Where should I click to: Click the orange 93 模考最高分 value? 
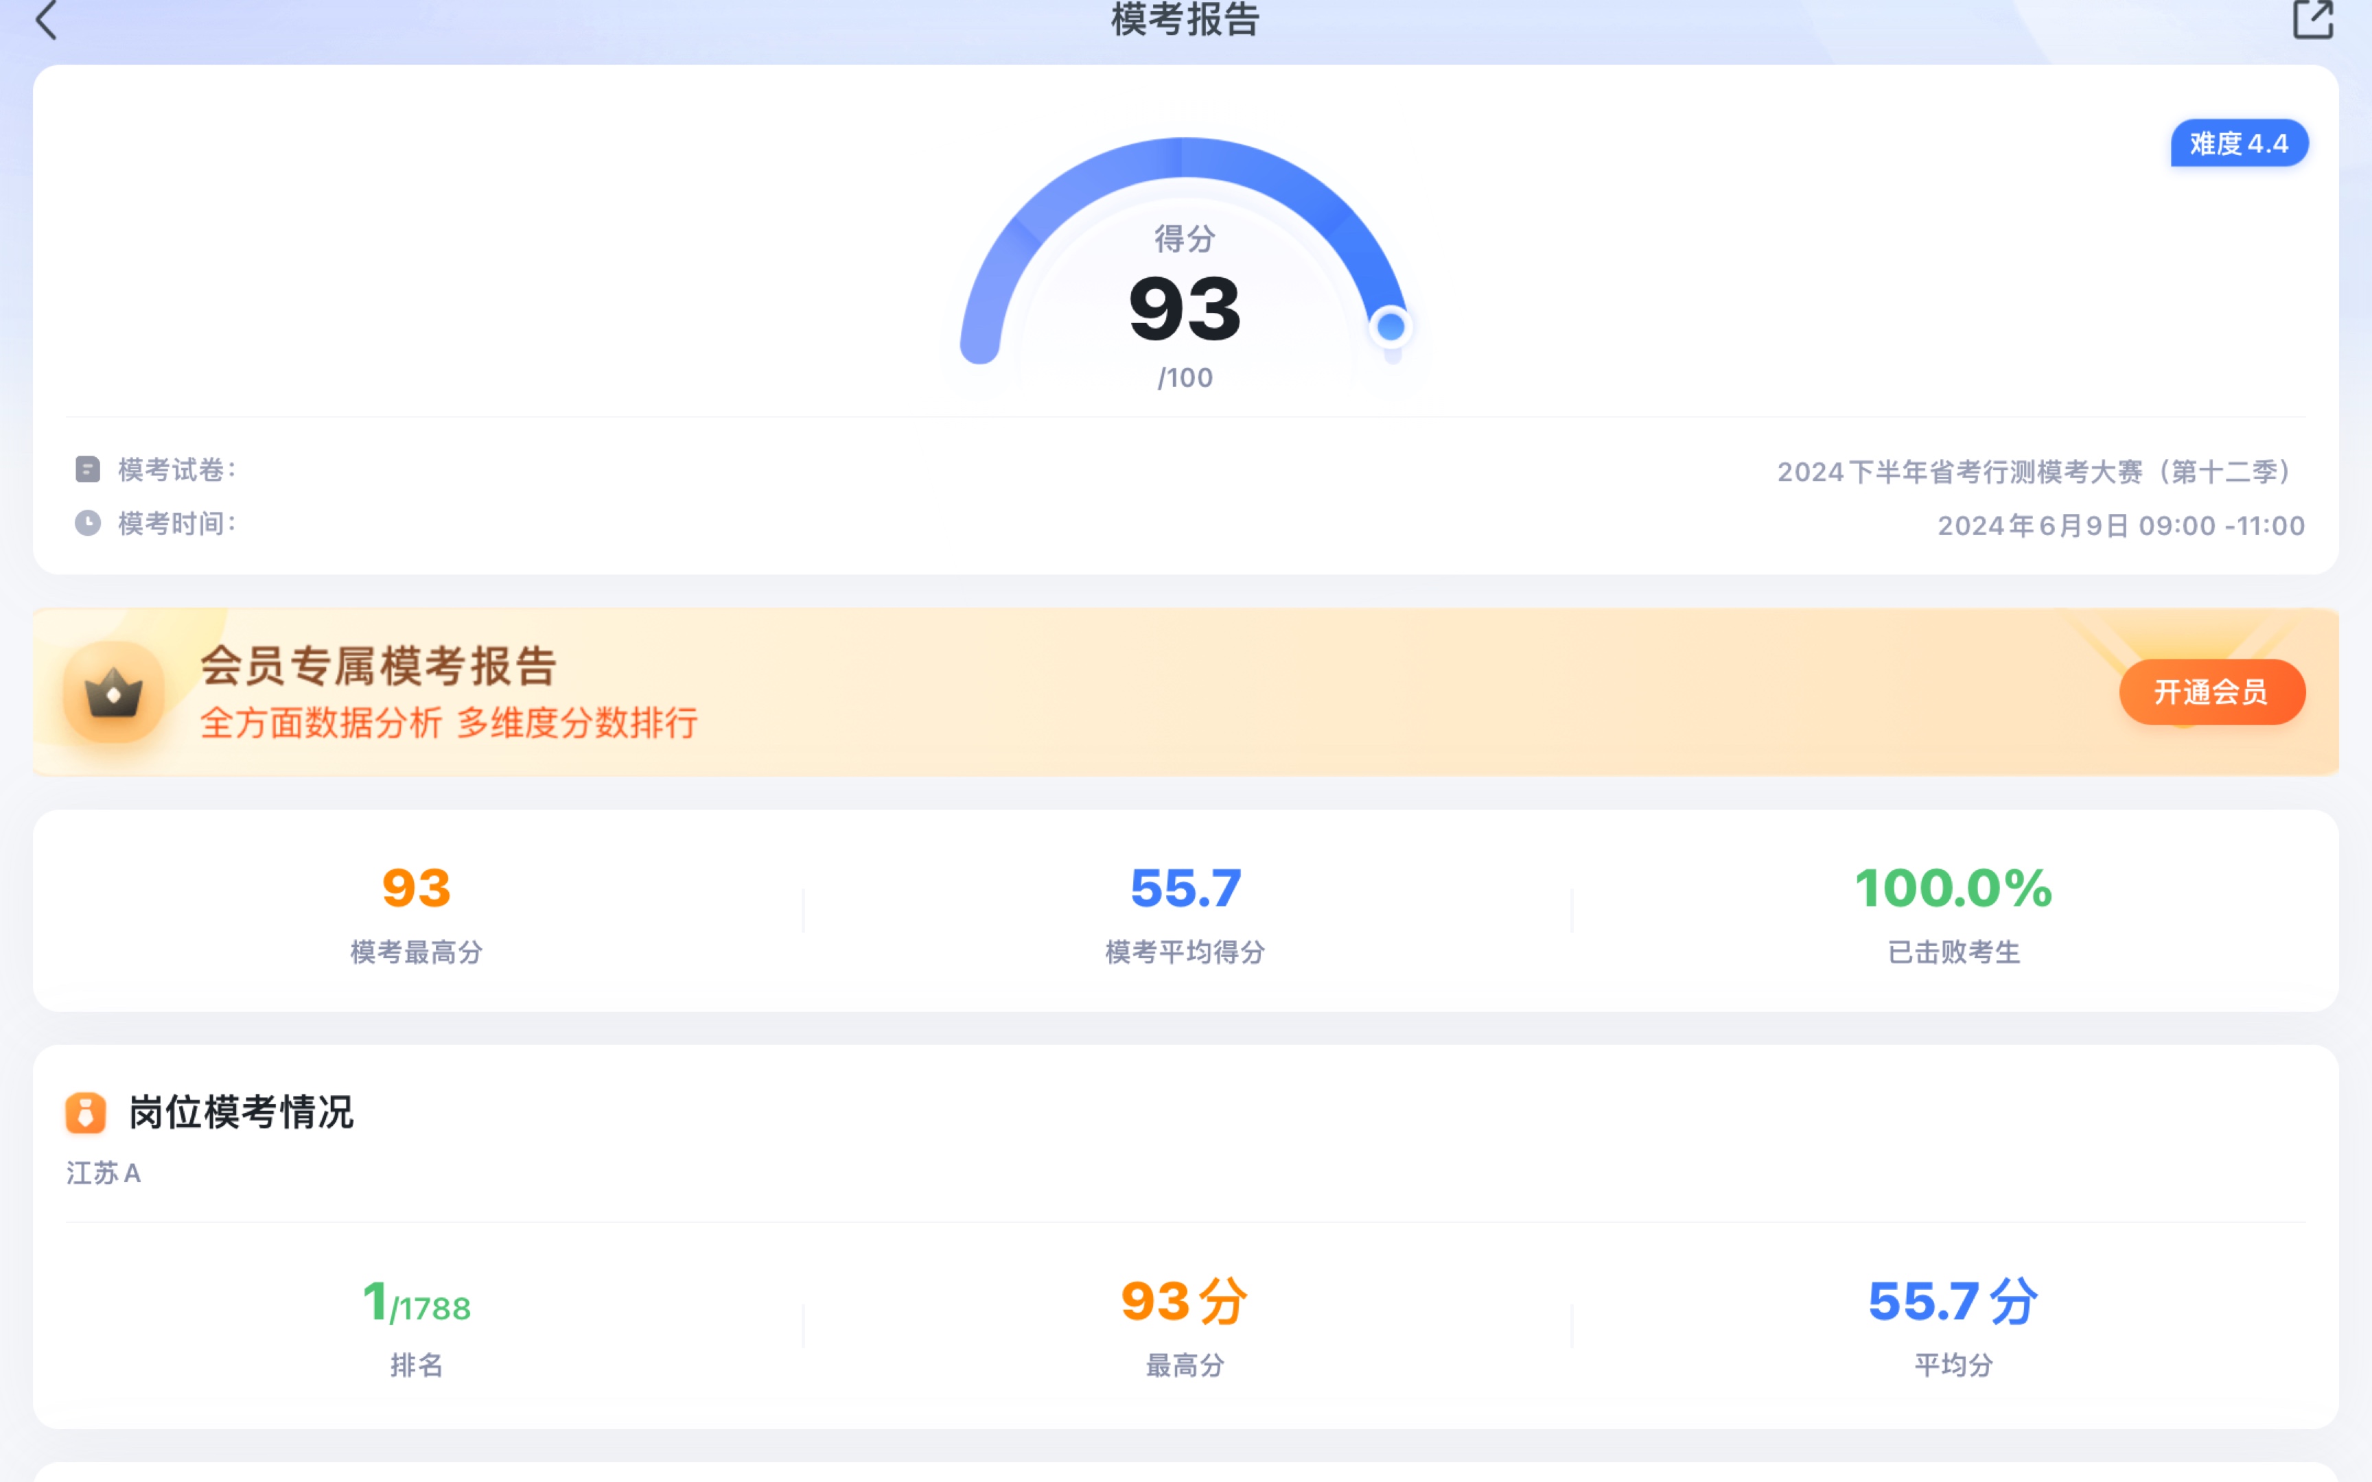click(417, 888)
